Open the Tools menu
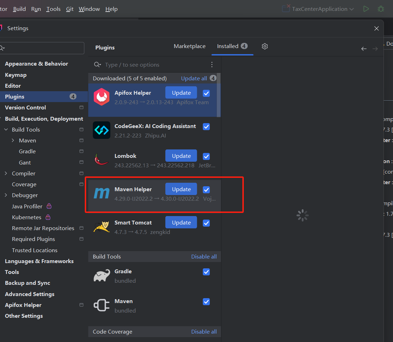 pos(53,9)
